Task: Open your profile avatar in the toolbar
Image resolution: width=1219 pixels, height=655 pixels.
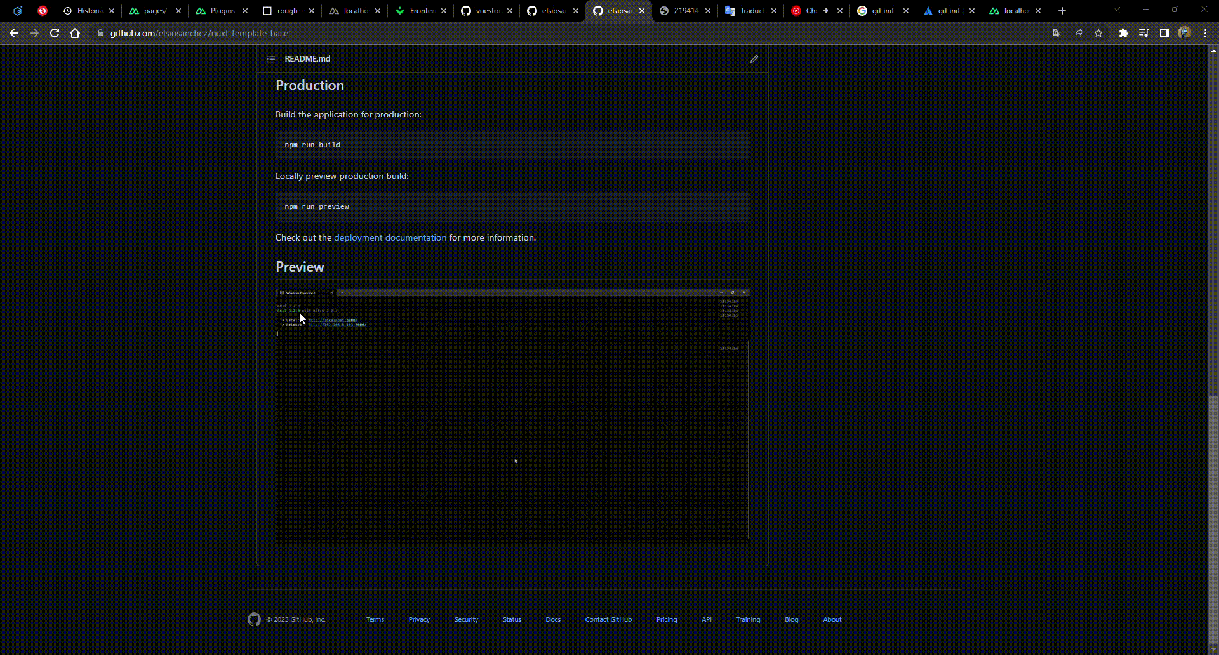Action: [x=1185, y=33]
